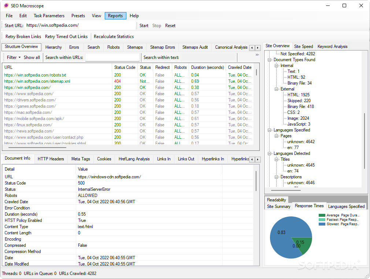This screenshot has width=370, height=279.
Task: Select the robots.txt URL row
Action: 127,75
